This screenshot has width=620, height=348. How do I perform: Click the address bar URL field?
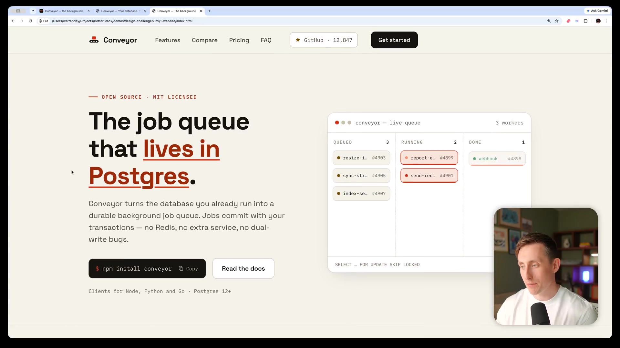coord(291,21)
